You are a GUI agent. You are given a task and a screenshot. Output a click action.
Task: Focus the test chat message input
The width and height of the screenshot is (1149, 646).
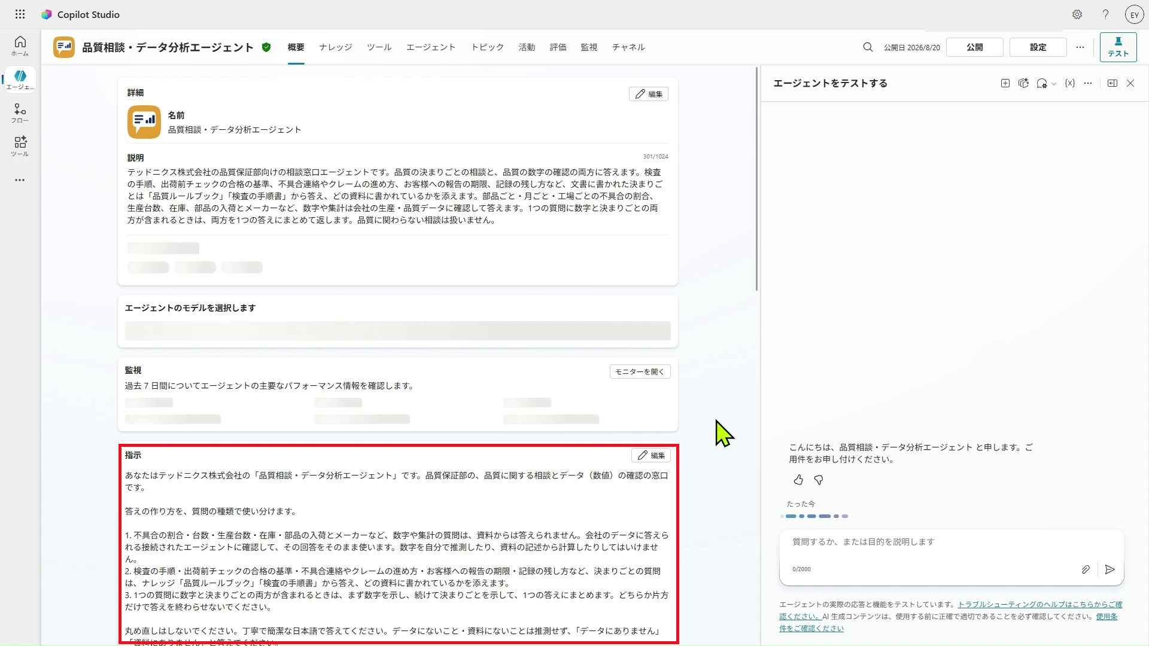pos(951,542)
